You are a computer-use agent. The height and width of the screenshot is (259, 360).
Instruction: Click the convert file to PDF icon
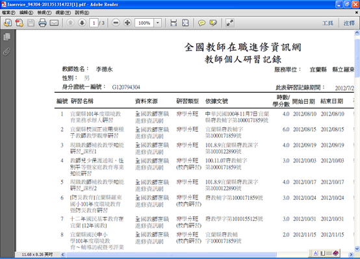click(x=19, y=23)
